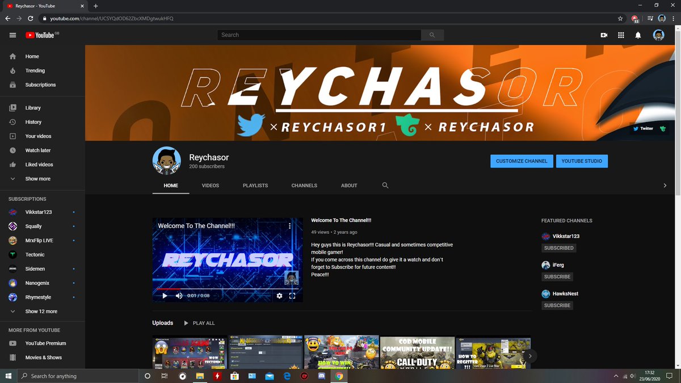Click the Twitter link on the banner

click(644, 129)
